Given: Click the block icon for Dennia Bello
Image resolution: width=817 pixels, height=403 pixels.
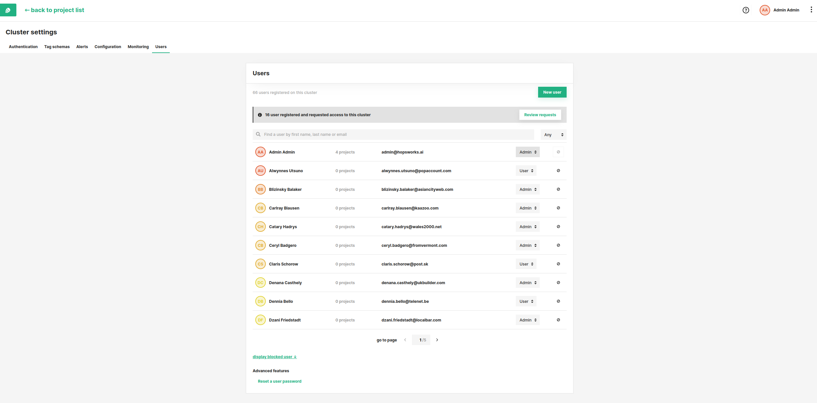Looking at the screenshot, I should pos(558,301).
